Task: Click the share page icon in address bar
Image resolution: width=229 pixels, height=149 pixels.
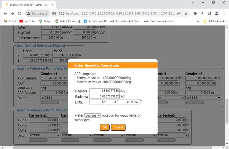Action: pos(179,13)
